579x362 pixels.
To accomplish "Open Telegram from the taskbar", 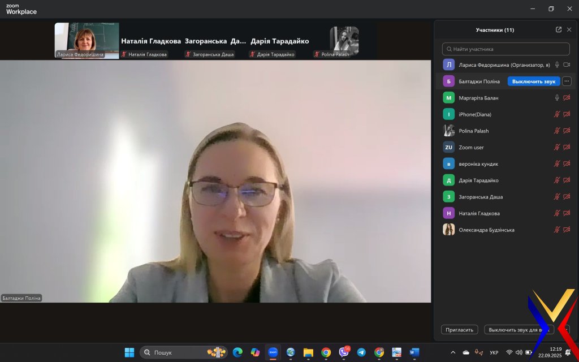I will 361,352.
